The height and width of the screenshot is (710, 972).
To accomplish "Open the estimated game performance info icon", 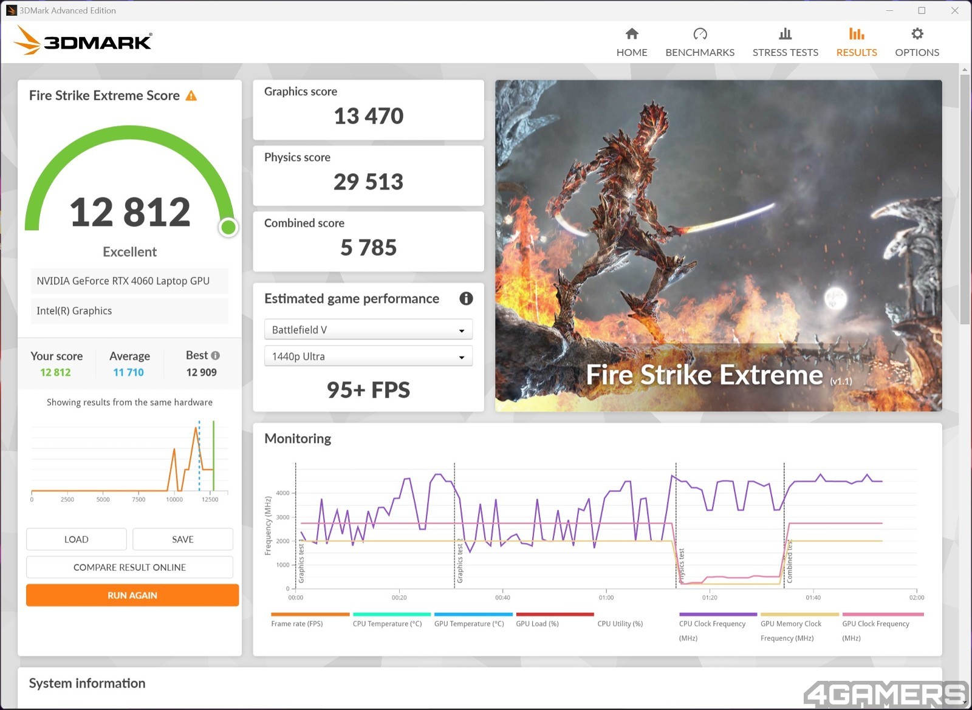I will (466, 298).
